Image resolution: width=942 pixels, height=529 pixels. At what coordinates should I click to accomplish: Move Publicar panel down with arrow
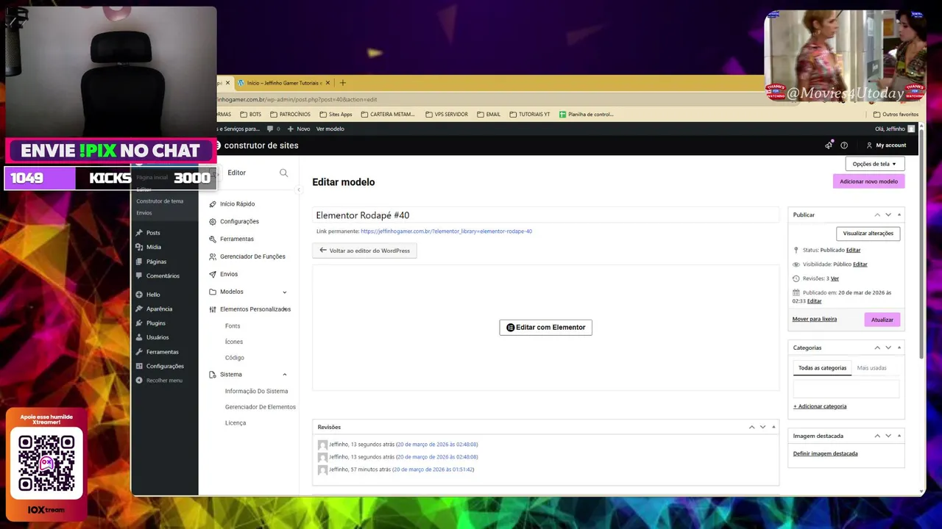point(888,215)
